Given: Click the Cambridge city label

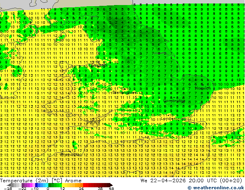Looking at the screenshot, I should coord(174,101).
